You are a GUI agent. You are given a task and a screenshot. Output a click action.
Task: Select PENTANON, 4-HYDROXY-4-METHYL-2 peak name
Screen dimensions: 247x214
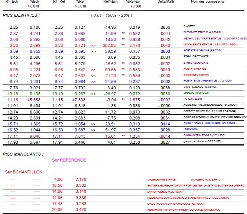coord(183,210)
